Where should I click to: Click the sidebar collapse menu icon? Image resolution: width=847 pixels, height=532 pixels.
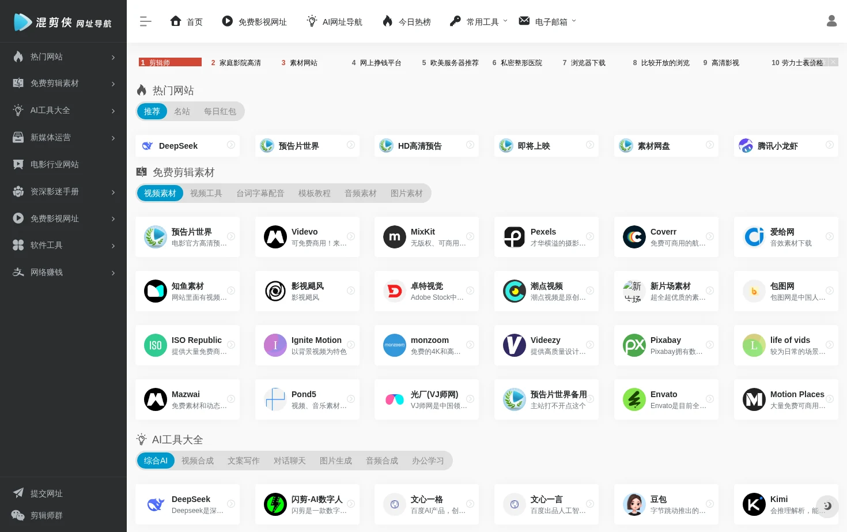(x=145, y=21)
